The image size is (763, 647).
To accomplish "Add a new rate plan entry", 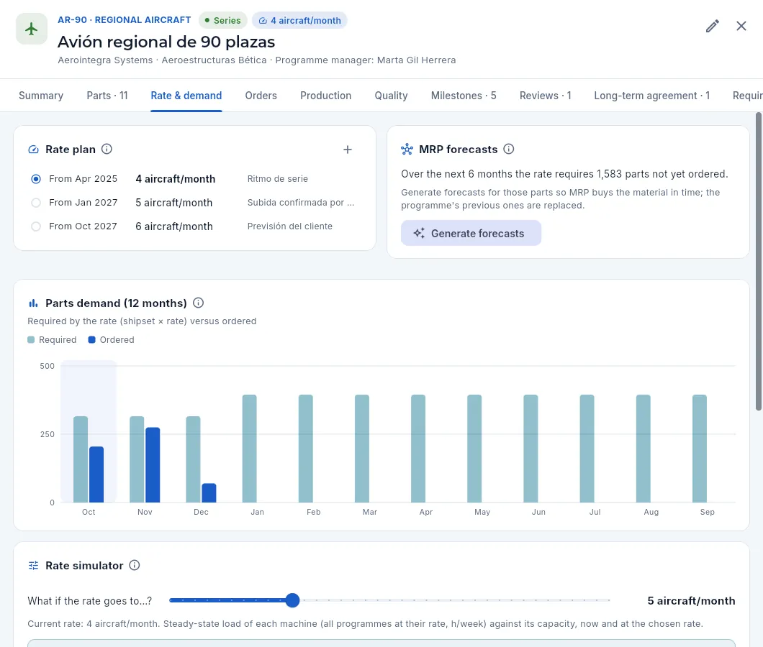I will (x=348, y=150).
